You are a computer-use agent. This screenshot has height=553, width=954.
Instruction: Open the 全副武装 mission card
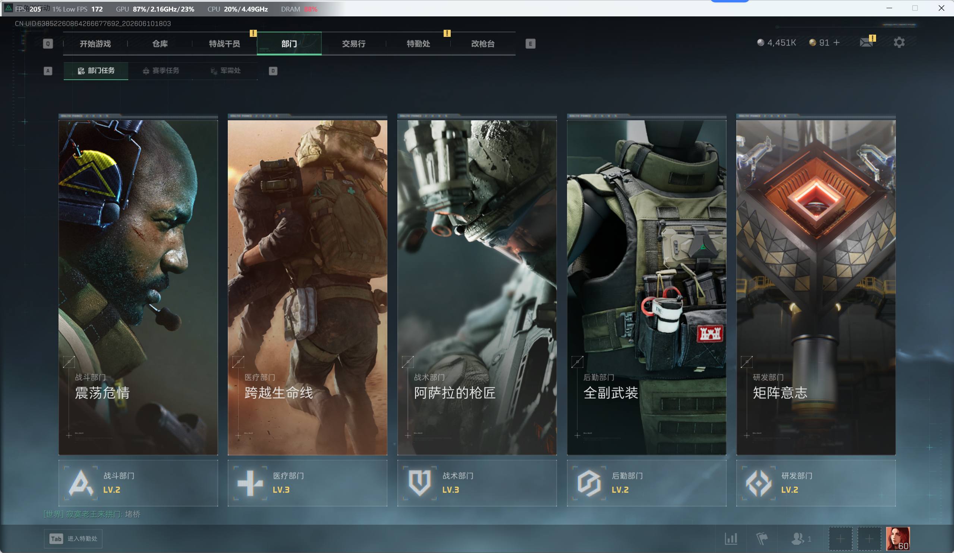click(x=646, y=287)
